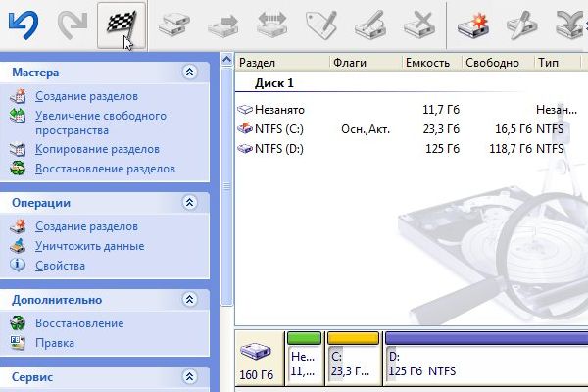Select the Незанято partition row
The width and height of the screenshot is (588, 392).
pos(408,110)
